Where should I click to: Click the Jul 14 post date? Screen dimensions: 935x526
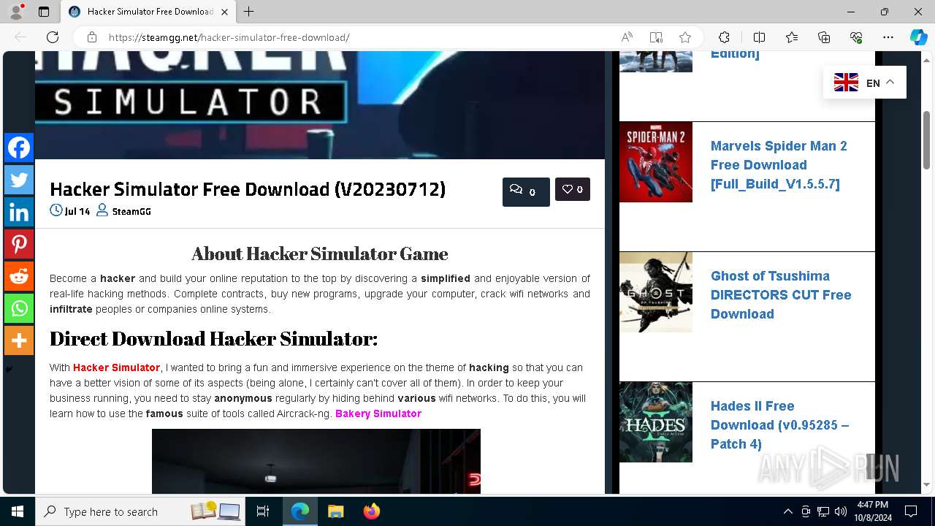tap(77, 211)
